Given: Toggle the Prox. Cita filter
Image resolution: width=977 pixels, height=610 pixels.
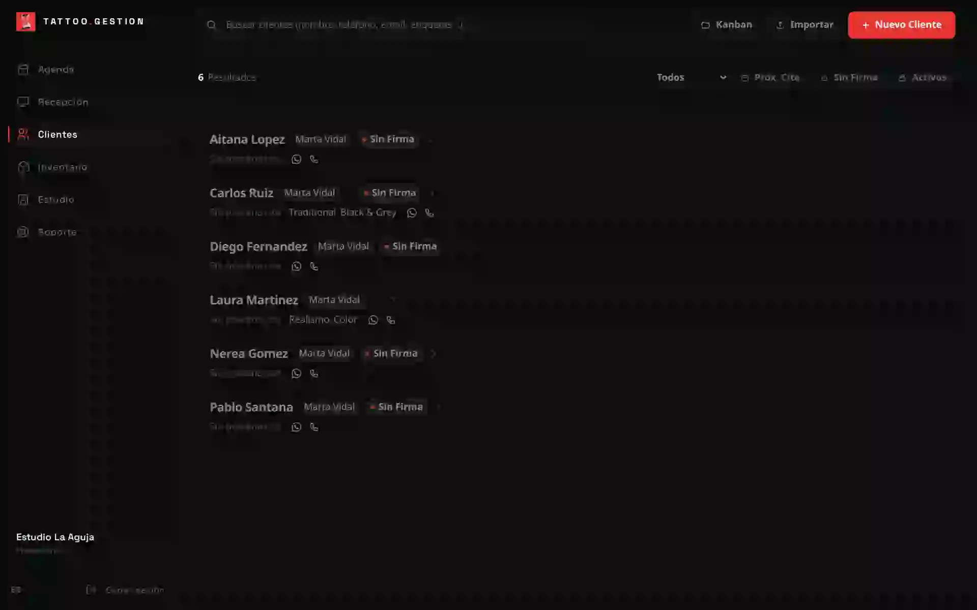Looking at the screenshot, I should pyautogui.click(x=770, y=78).
